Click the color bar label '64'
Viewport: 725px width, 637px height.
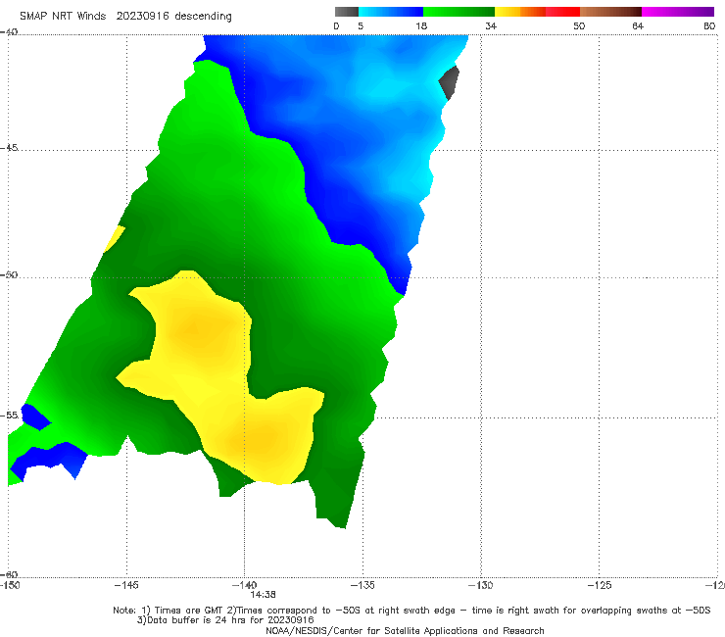tap(638, 26)
